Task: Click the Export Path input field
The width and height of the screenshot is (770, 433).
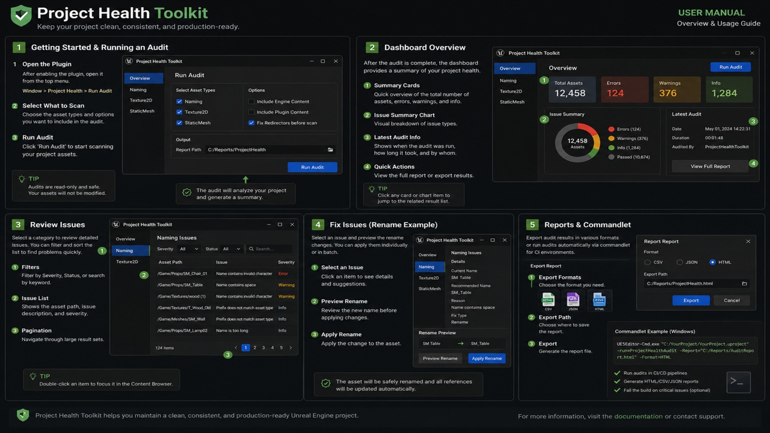Action: [x=697, y=283]
